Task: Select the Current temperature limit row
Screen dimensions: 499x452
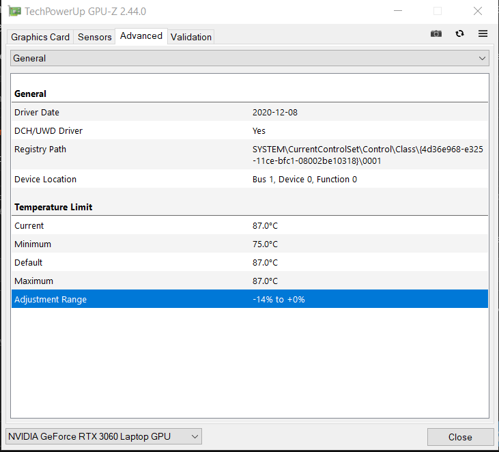Action: click(250, 226)
